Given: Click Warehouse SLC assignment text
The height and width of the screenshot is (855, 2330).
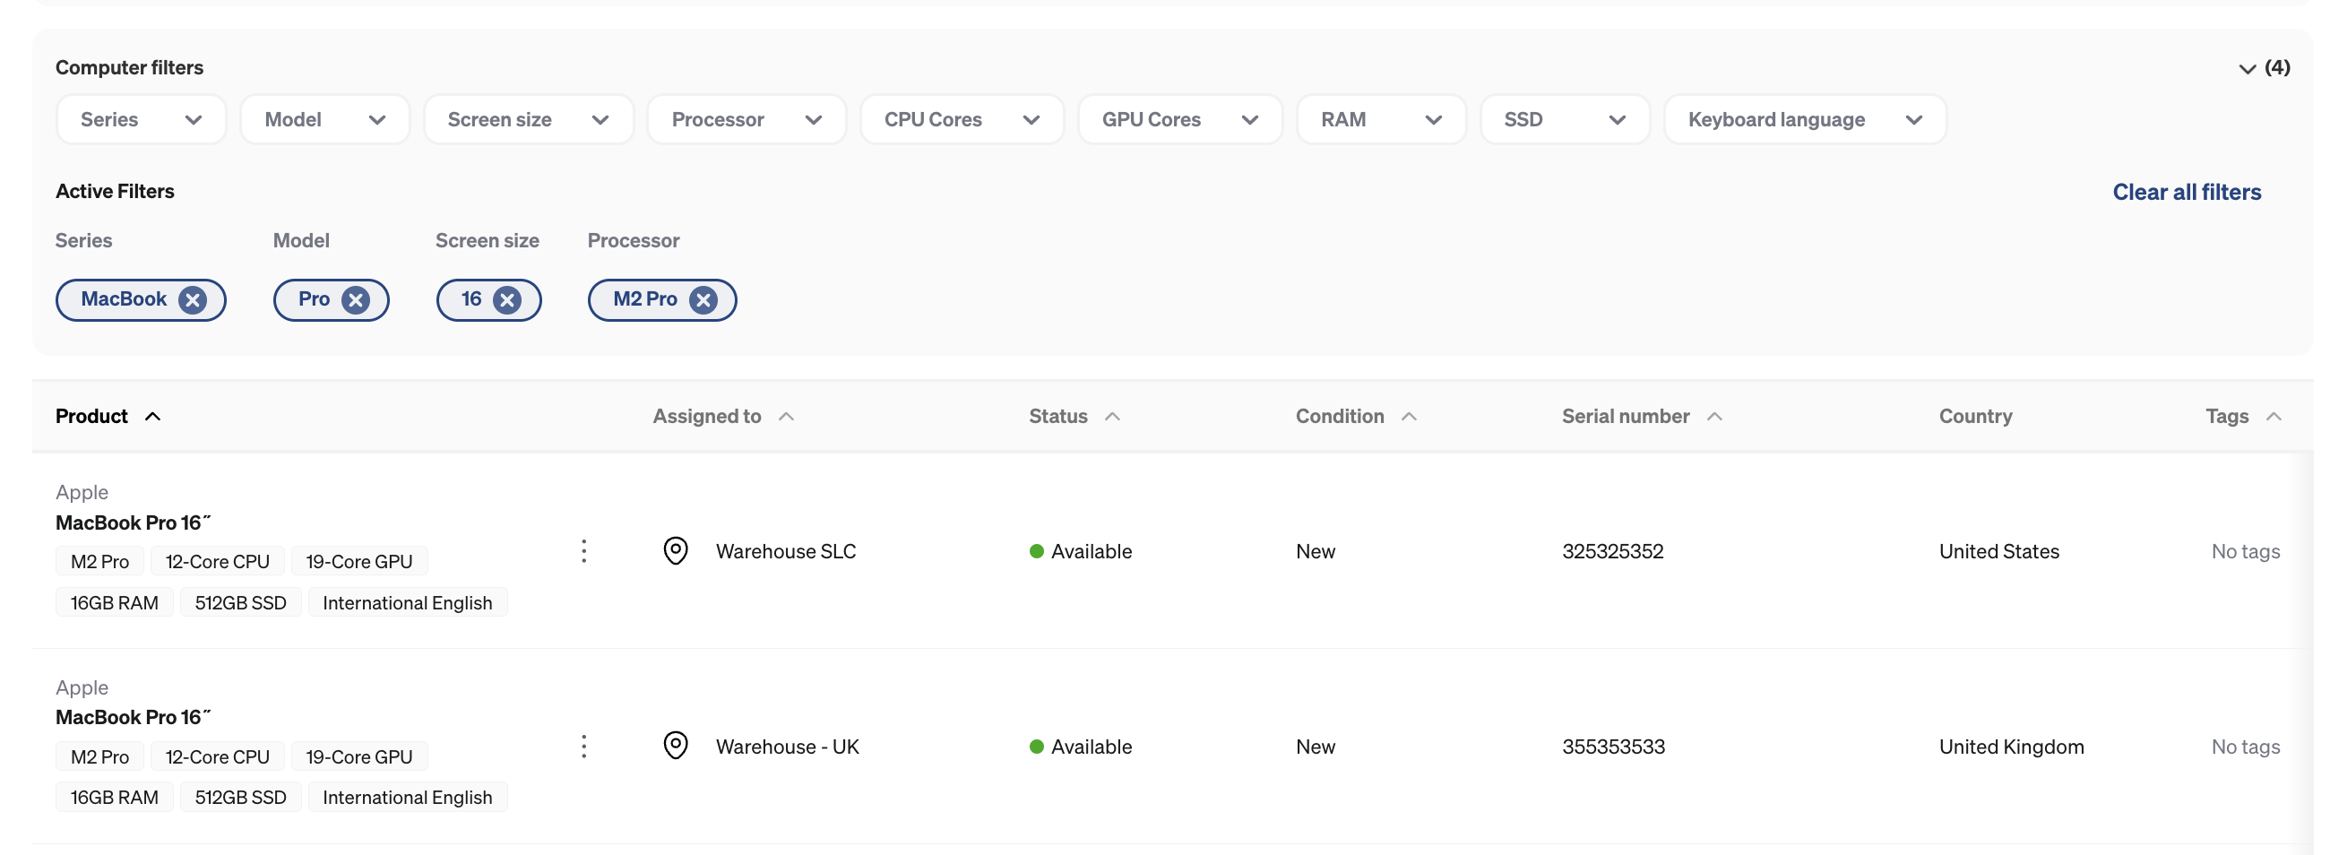Looking at the screenshot, I should 786,551.
